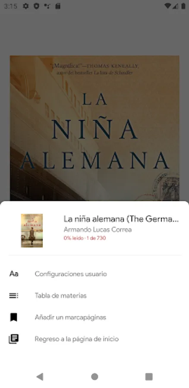Tap the table of contents list icon
The height and width of the screenshot is (388, 189).
[14, 295]
